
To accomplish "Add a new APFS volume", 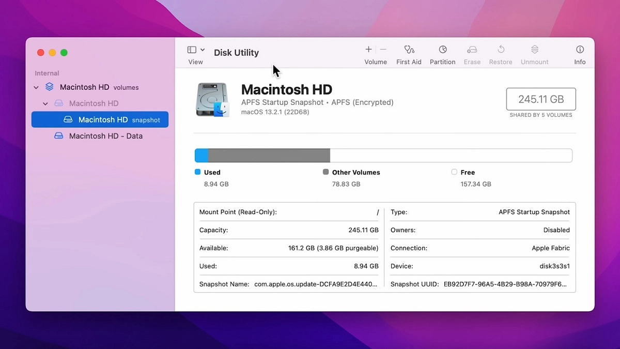I will (368, 50).
